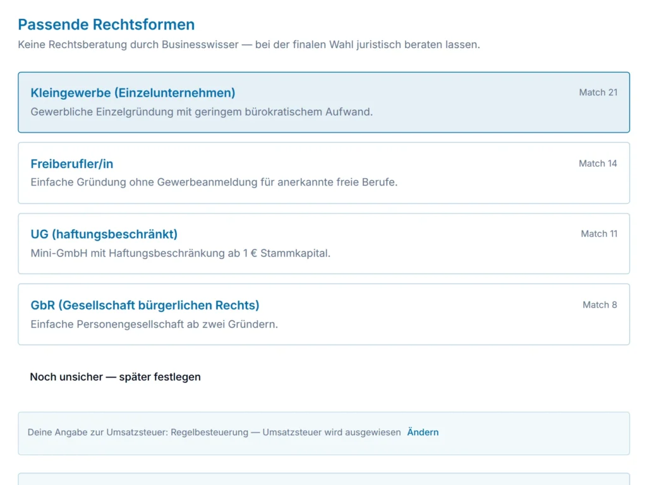Viewport: 647px width, 485px height.
Task: Click 'Einfache Personengesellschaft ab zwei Gründern' text
Action: pos(154,324)
